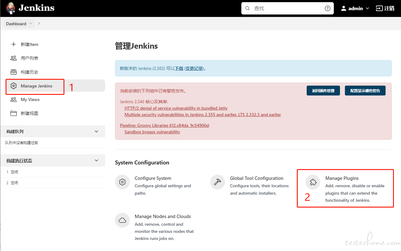Open Configure System title

pyautogui.click(x=153, y=178)
